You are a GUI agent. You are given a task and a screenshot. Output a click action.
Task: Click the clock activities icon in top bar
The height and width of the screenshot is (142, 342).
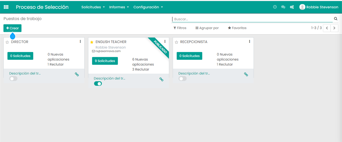pos(275,7)
